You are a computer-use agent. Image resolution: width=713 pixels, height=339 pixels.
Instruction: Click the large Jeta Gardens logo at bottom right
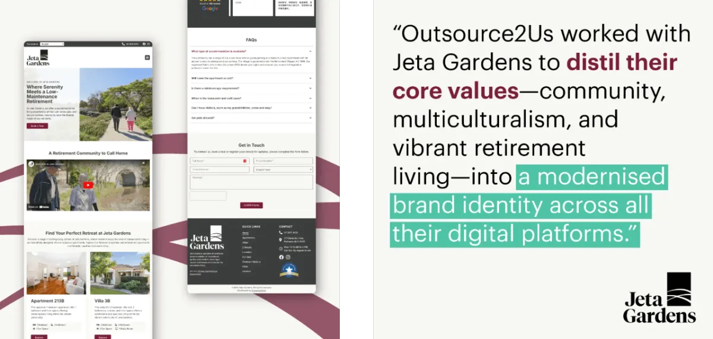[x=660, y=297]
